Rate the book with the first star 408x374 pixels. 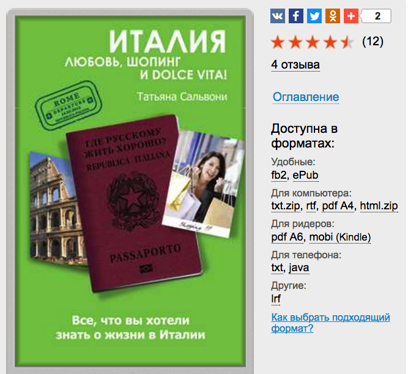(278, 42)
